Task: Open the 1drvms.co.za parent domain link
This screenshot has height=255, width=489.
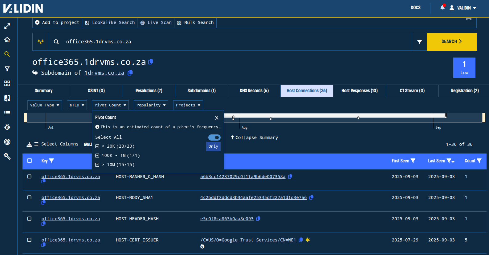Action: [104, 73]
